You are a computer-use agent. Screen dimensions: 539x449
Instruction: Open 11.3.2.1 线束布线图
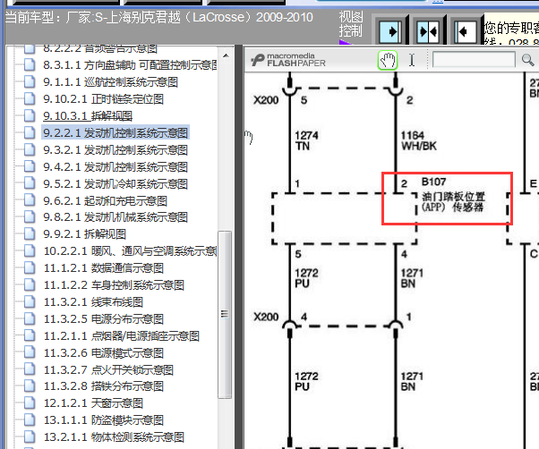(93, 302)
